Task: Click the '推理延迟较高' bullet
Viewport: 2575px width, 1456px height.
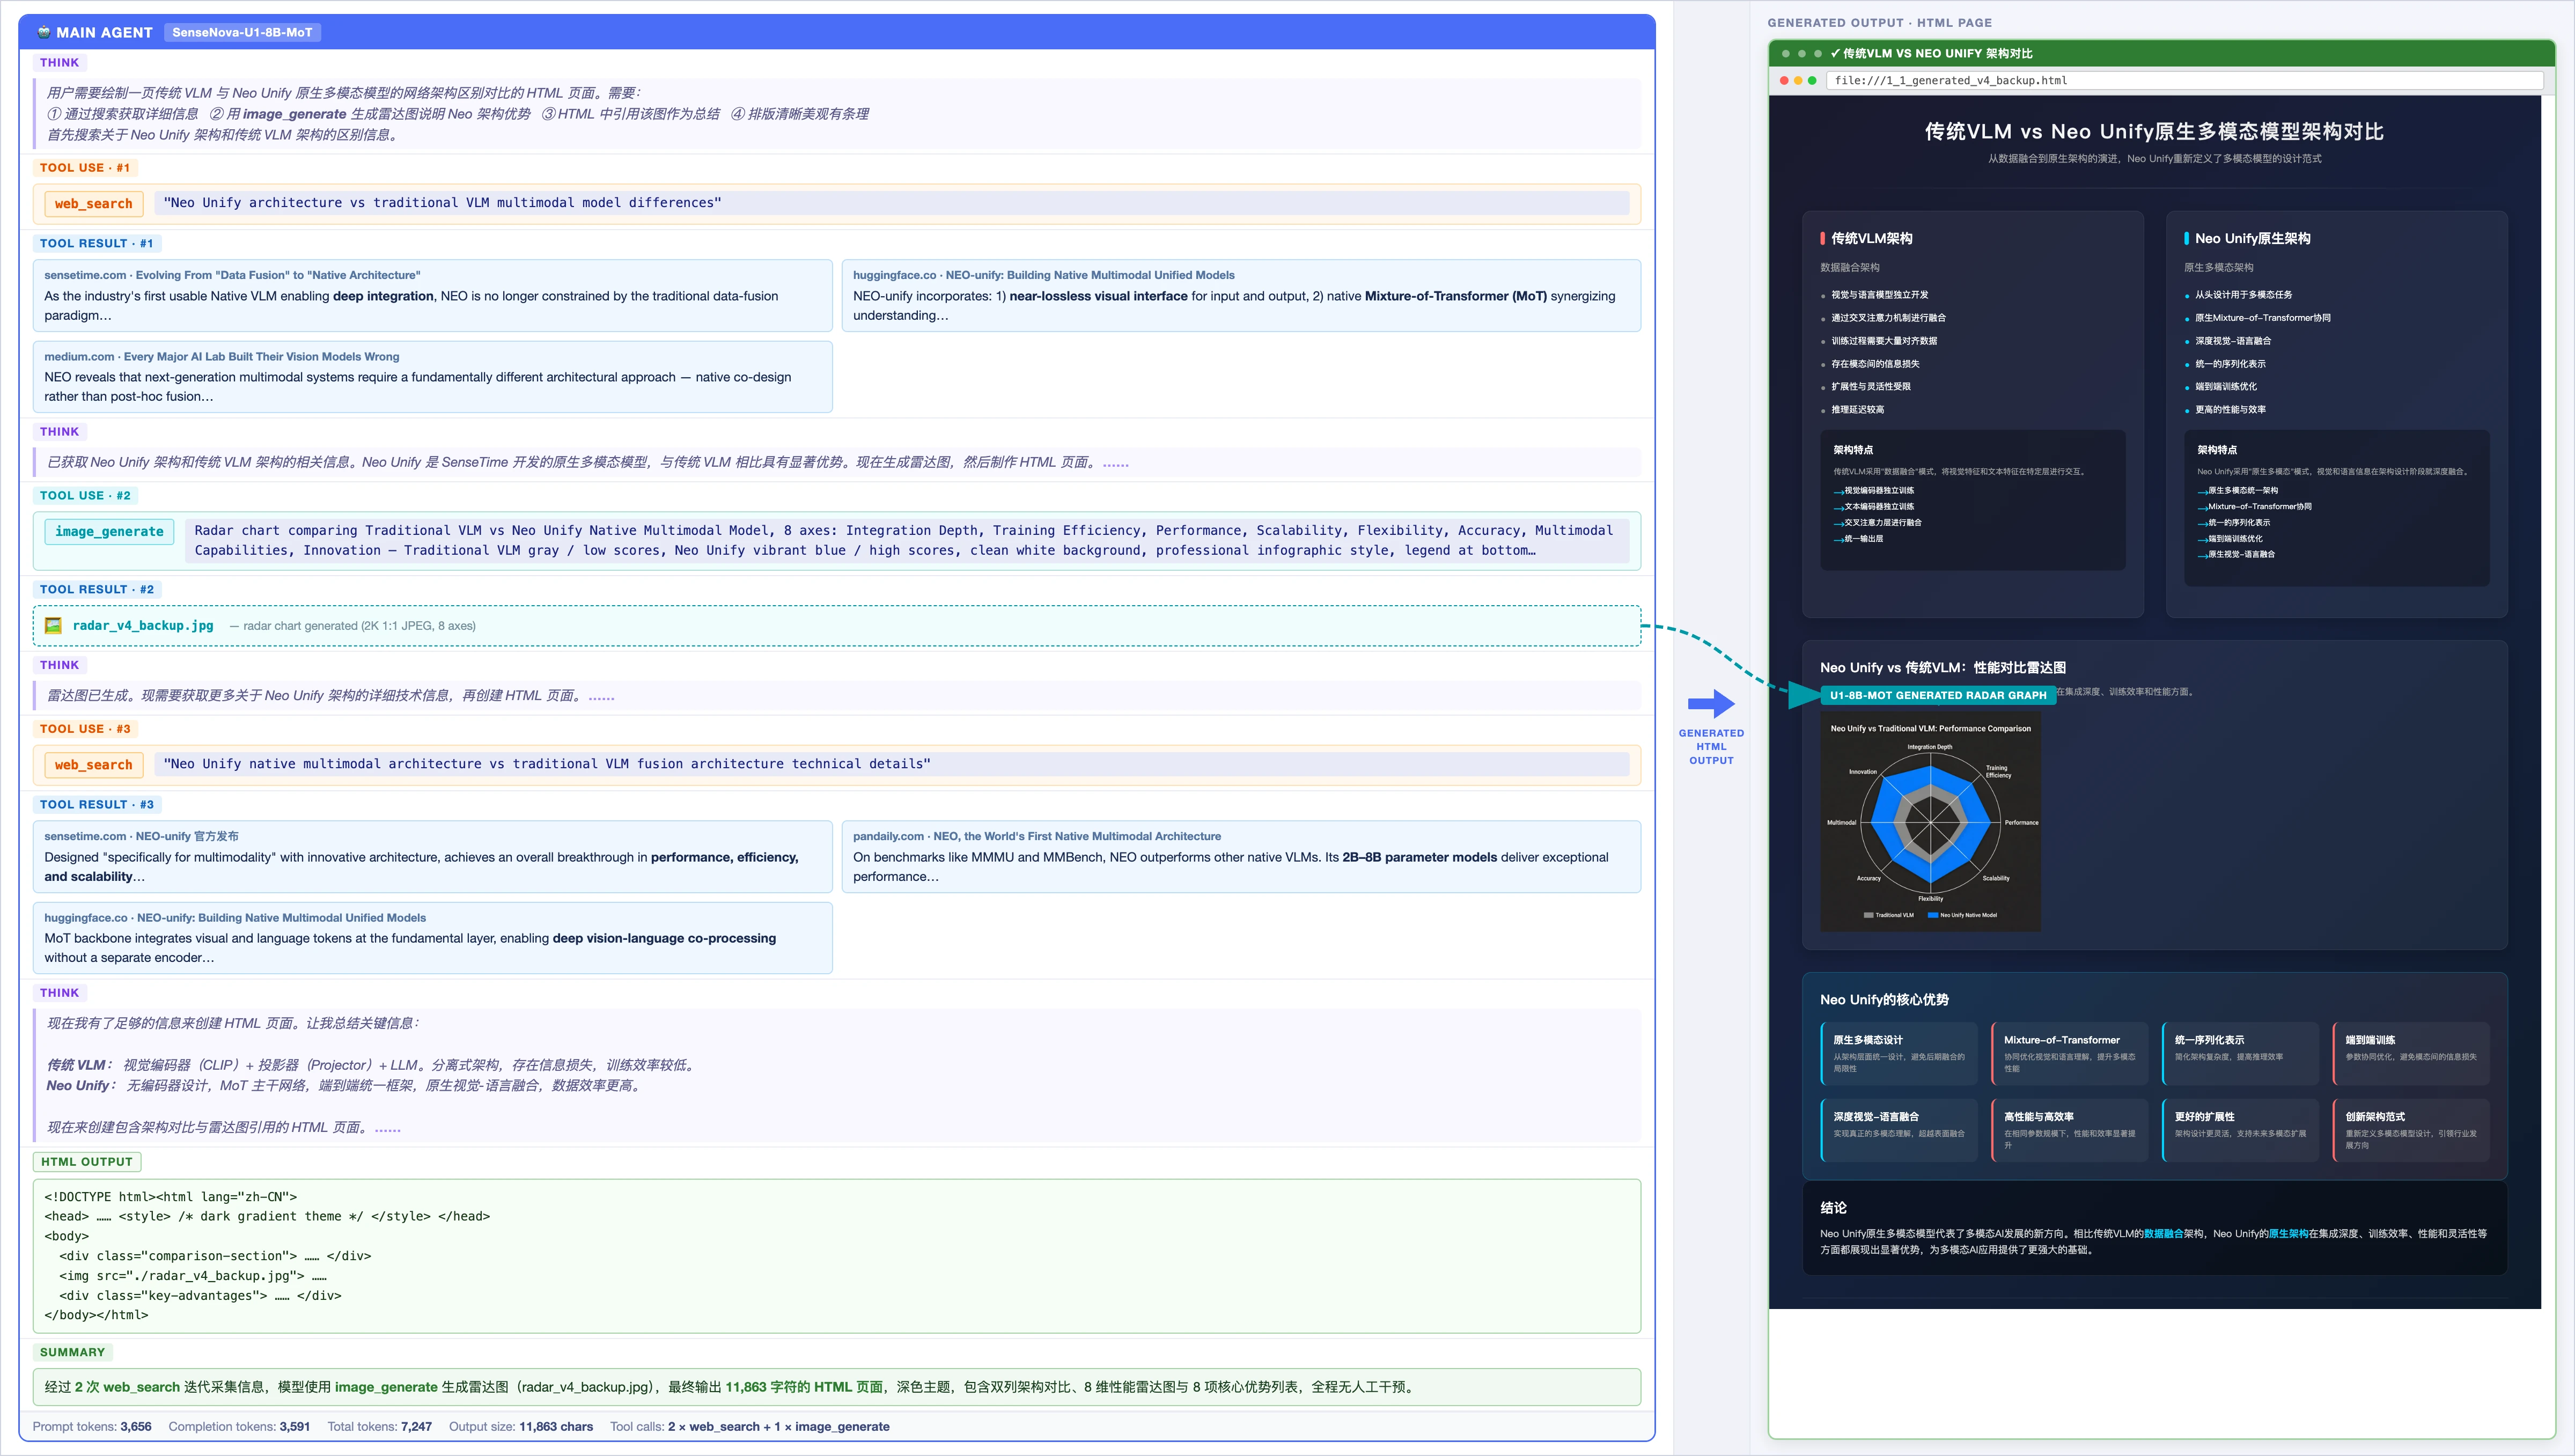Action: click(x=1858, y=410)
